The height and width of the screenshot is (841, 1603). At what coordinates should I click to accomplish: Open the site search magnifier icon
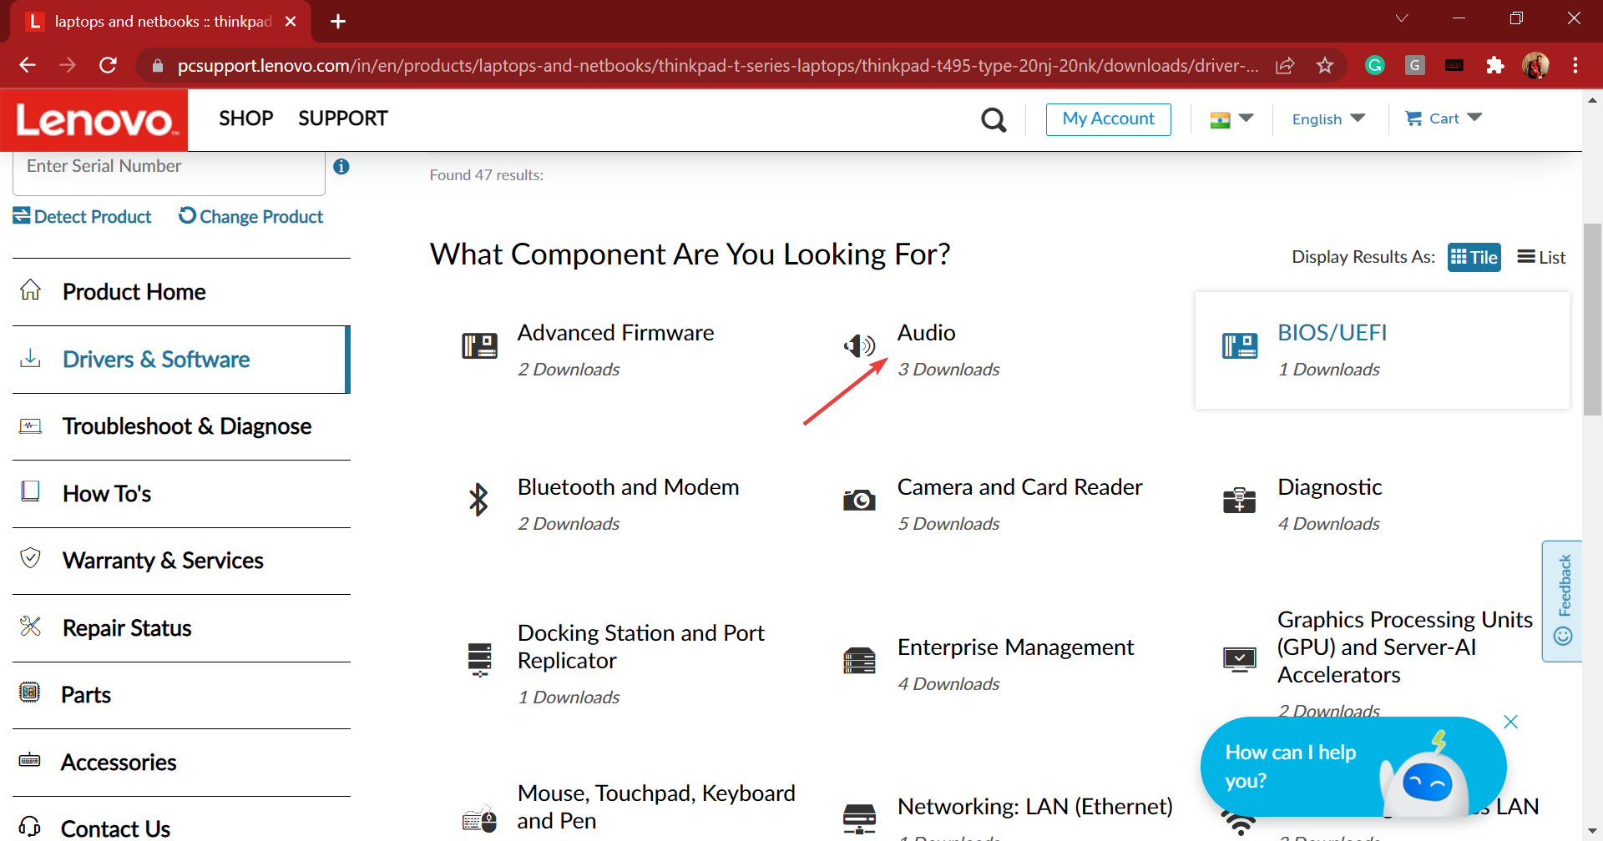994,120
